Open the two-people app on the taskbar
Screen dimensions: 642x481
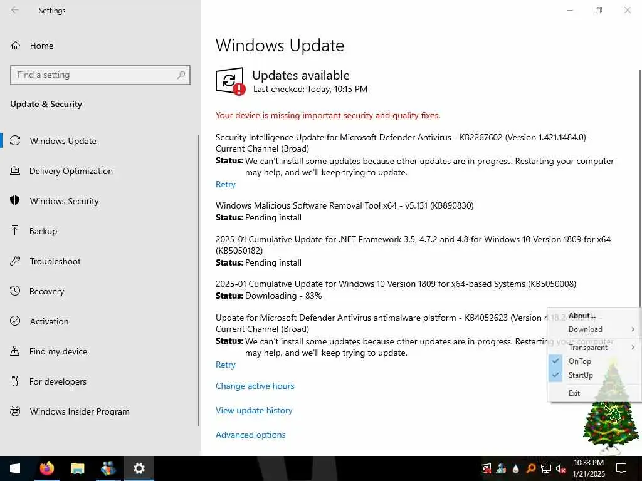[108, 468]
